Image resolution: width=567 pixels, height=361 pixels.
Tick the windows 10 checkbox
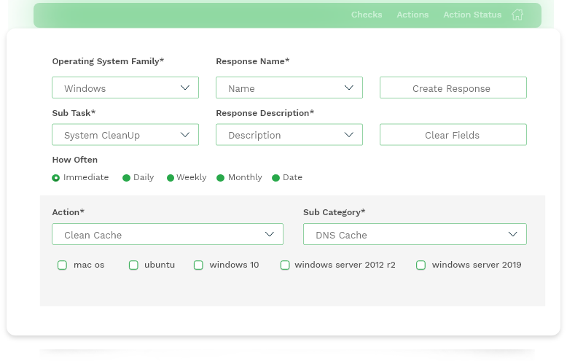(x=198, y=265)
